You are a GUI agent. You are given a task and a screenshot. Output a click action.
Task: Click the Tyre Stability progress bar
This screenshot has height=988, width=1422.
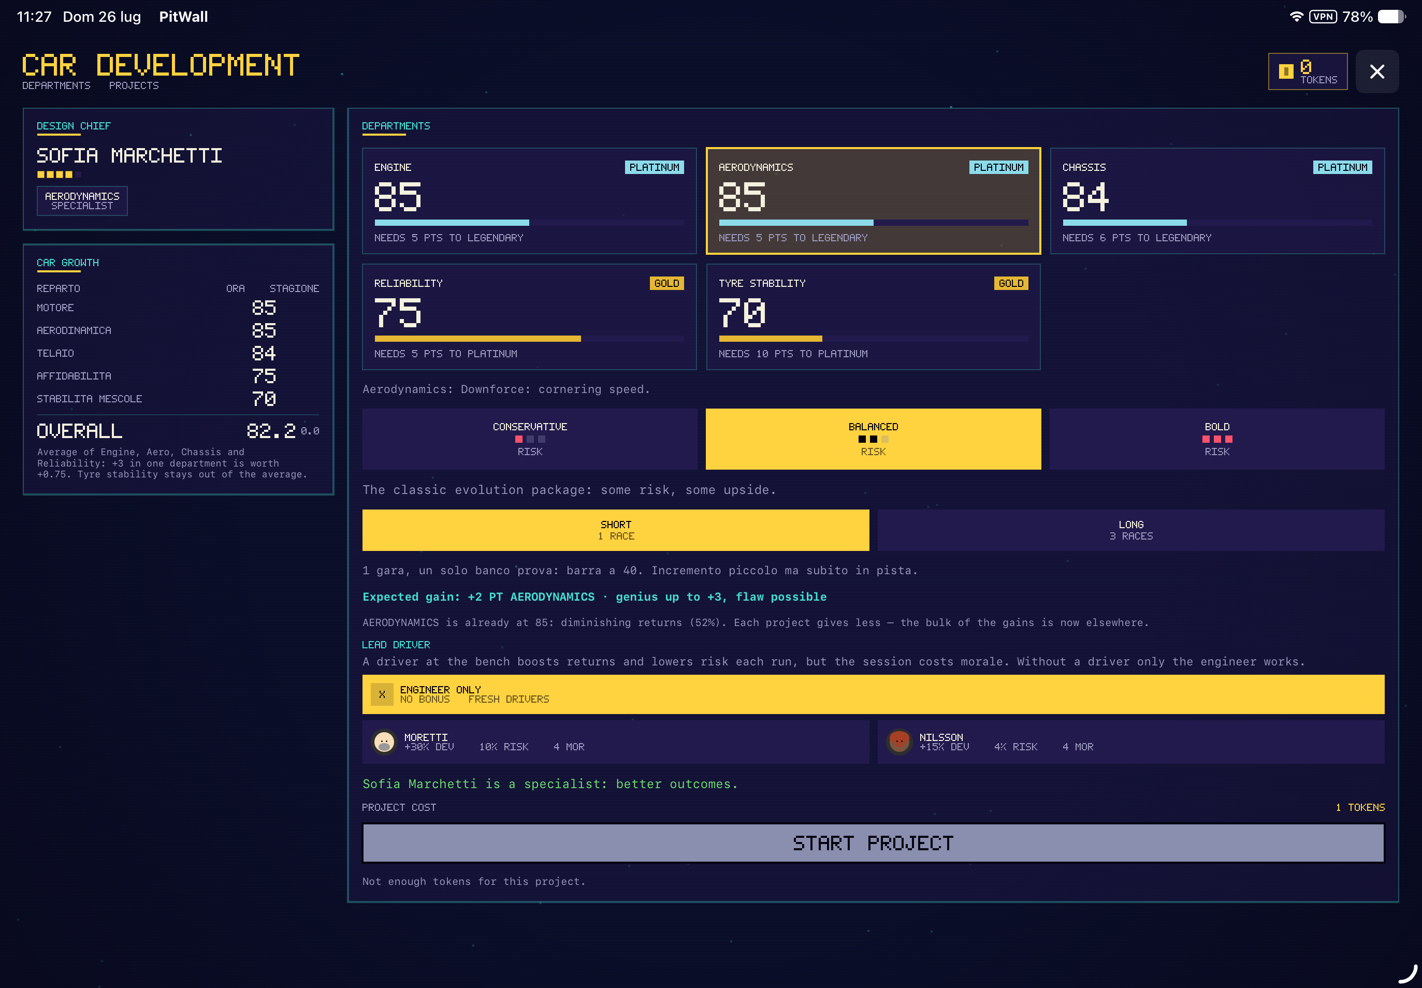click(873, 339)
